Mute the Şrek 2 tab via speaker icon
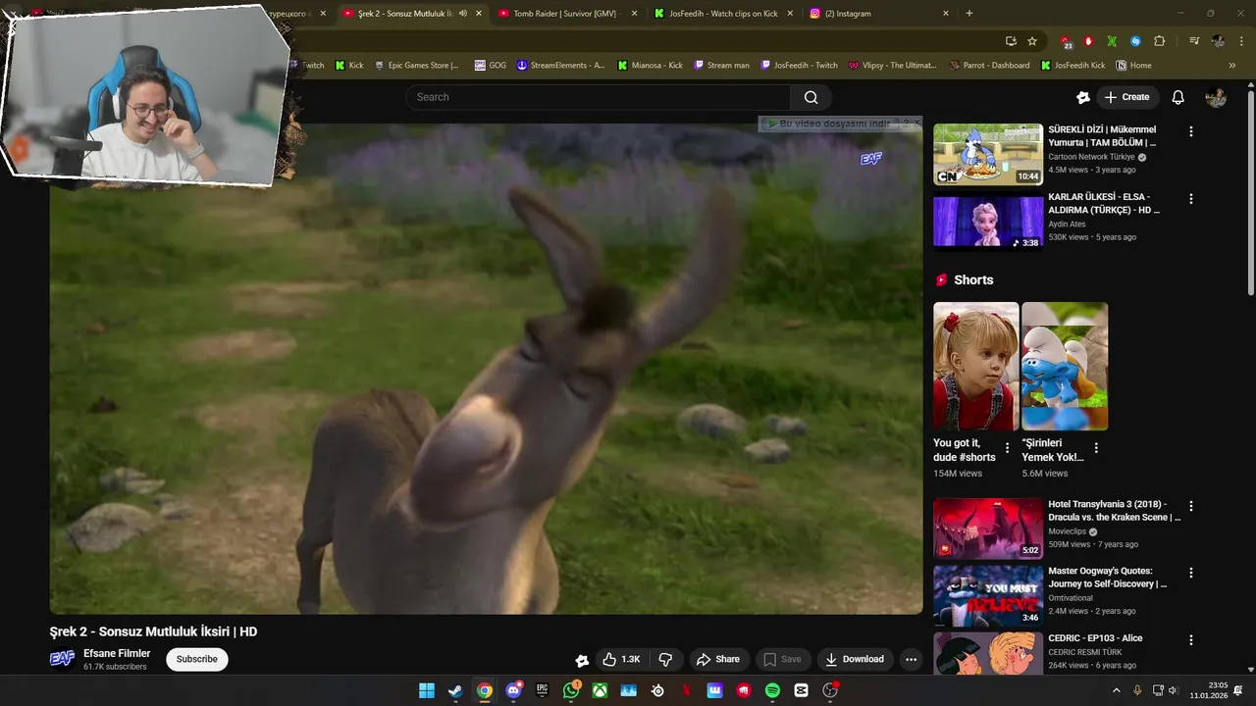The height and width of the screenshot is (706, 1256). click(463, 14)
